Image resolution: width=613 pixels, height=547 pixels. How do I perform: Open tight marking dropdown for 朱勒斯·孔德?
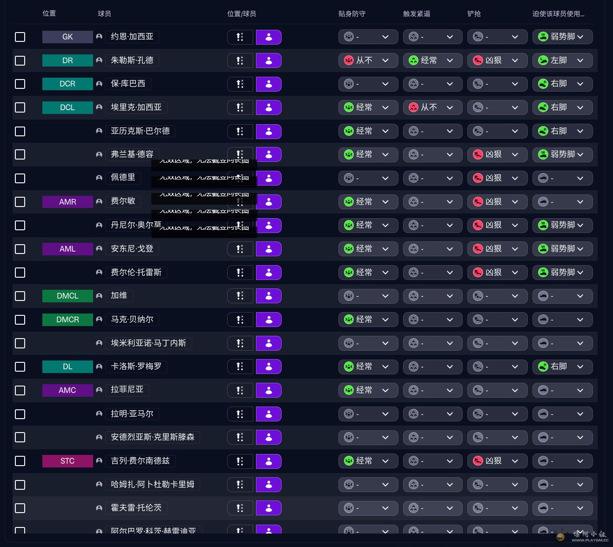coord(368,60)
